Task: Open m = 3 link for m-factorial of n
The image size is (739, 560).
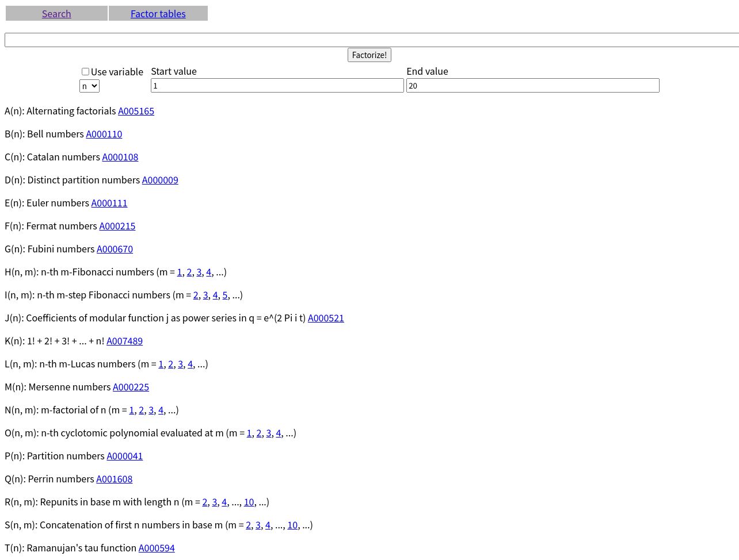Action: pos(151,410)
